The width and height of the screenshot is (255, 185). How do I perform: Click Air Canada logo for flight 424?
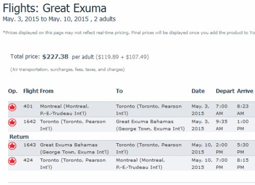(12, 161)
